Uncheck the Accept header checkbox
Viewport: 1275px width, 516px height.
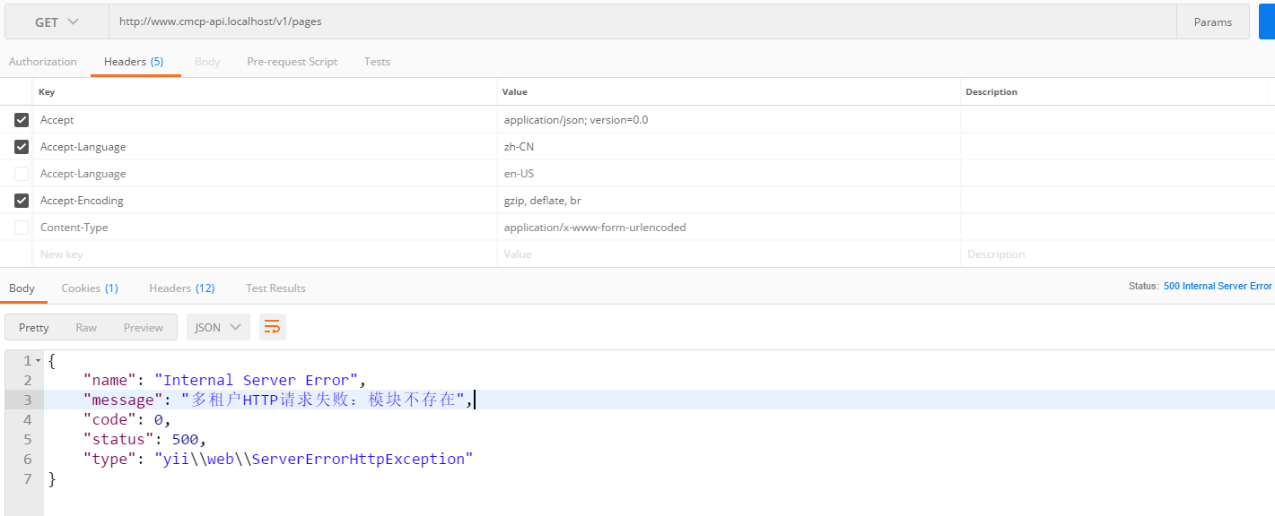tap(22, 120)
